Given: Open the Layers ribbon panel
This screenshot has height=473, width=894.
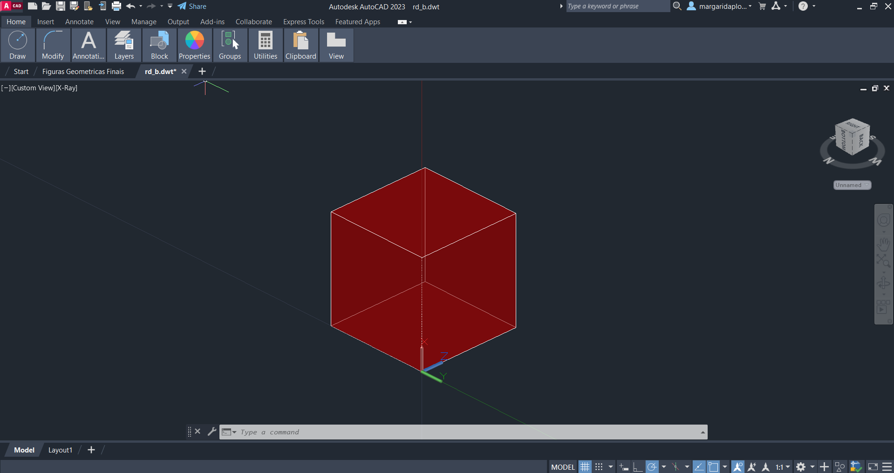Looking at the screenshot, I should pos(124,45).
